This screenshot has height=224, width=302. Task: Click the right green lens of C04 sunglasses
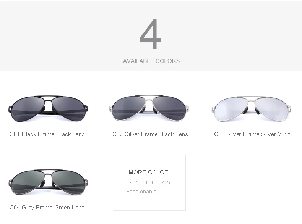pos(69,182)
